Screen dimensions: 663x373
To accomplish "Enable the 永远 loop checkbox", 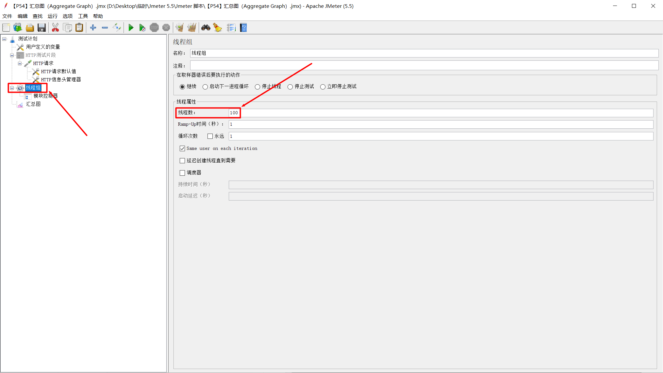I will [x=210, y=136].
